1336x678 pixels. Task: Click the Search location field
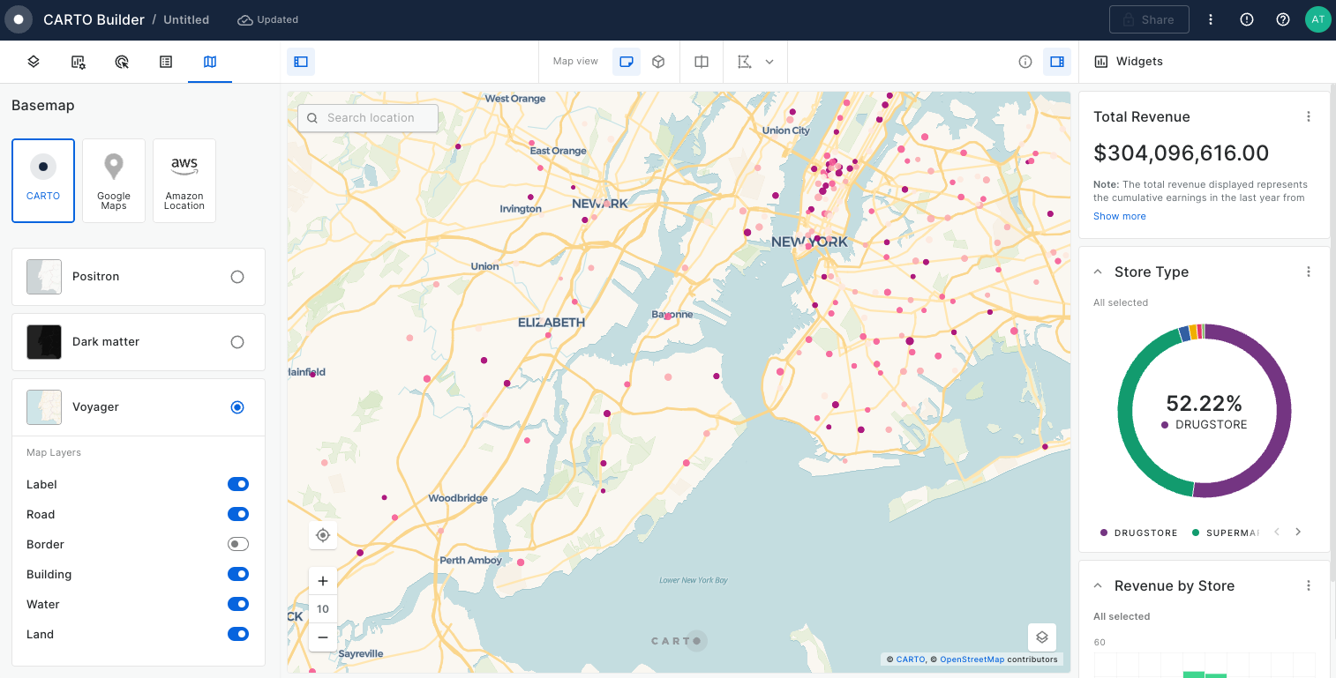[369, 118]
